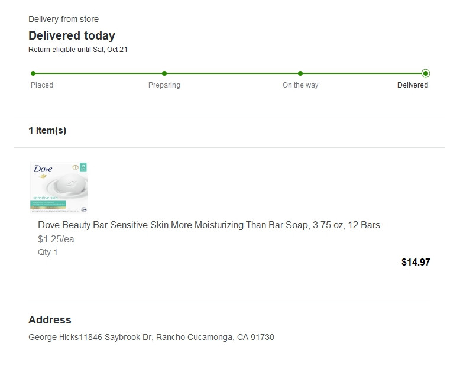Click the Delivery from store label
Screen dimensions: 473x382
point(63,20)
